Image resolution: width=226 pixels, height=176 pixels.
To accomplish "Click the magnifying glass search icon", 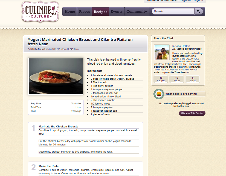I will pos(199,11).
